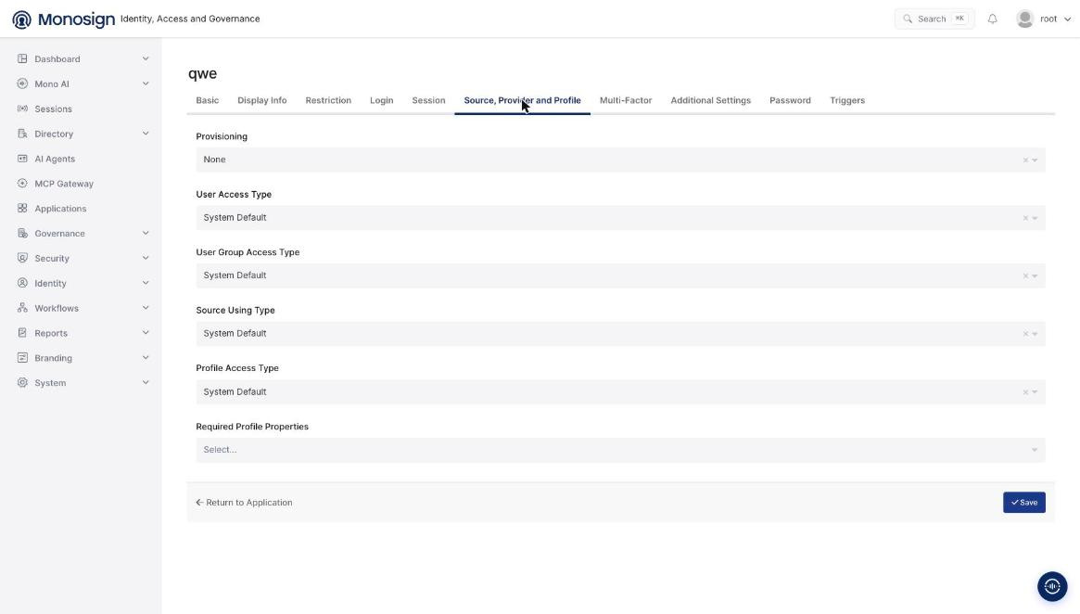Open the Provisioning dropdown
The width and height of the screenshot is (1080, 614).
(620, 160)
